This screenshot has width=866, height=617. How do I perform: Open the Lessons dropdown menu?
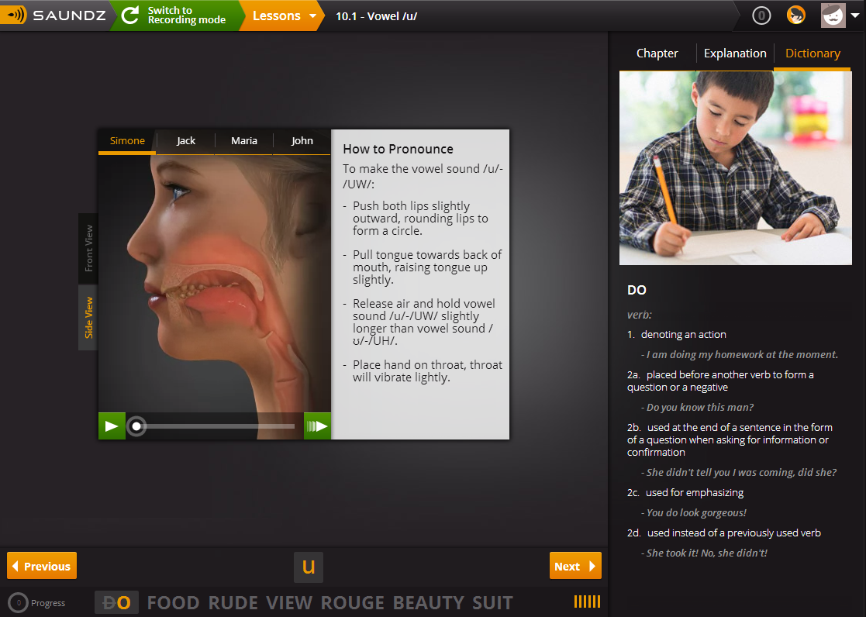(284, 16)
